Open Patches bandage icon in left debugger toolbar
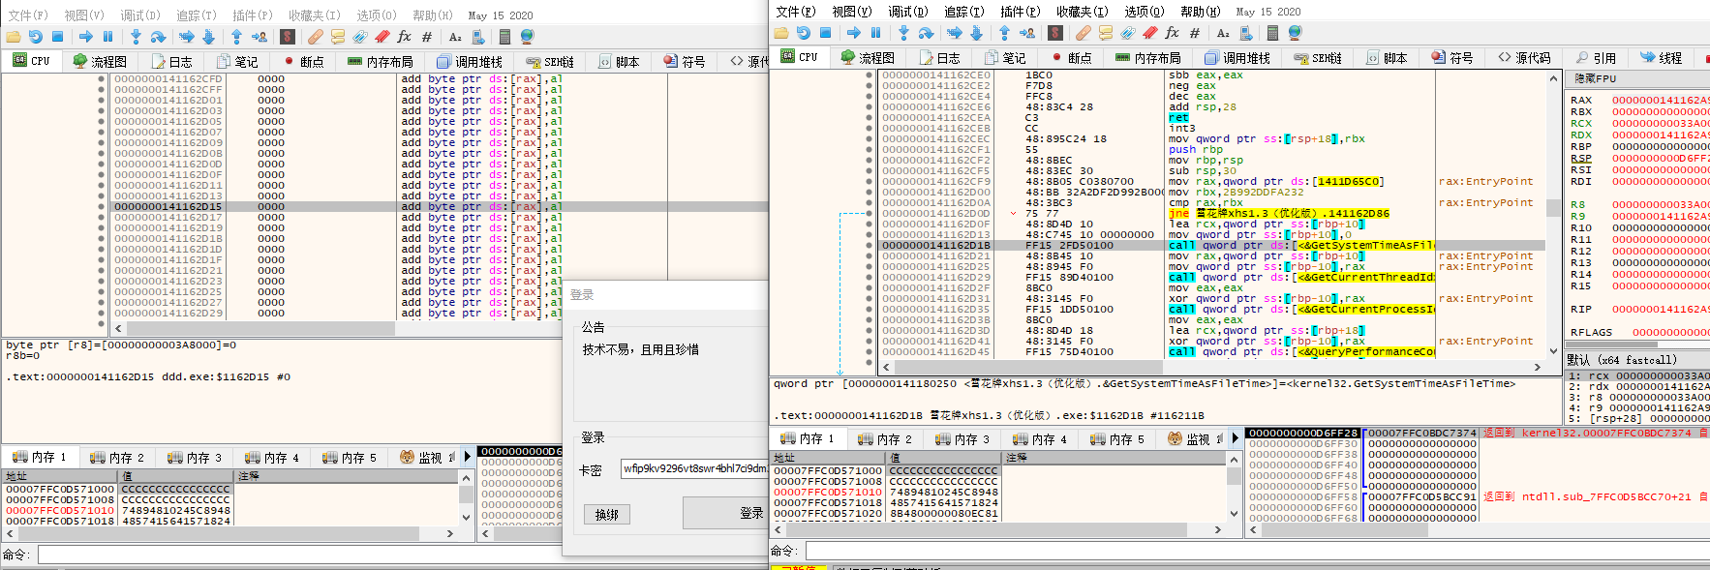Image resolution: width=1710 pixels, height=570 pixels. [x=316, y=37]
